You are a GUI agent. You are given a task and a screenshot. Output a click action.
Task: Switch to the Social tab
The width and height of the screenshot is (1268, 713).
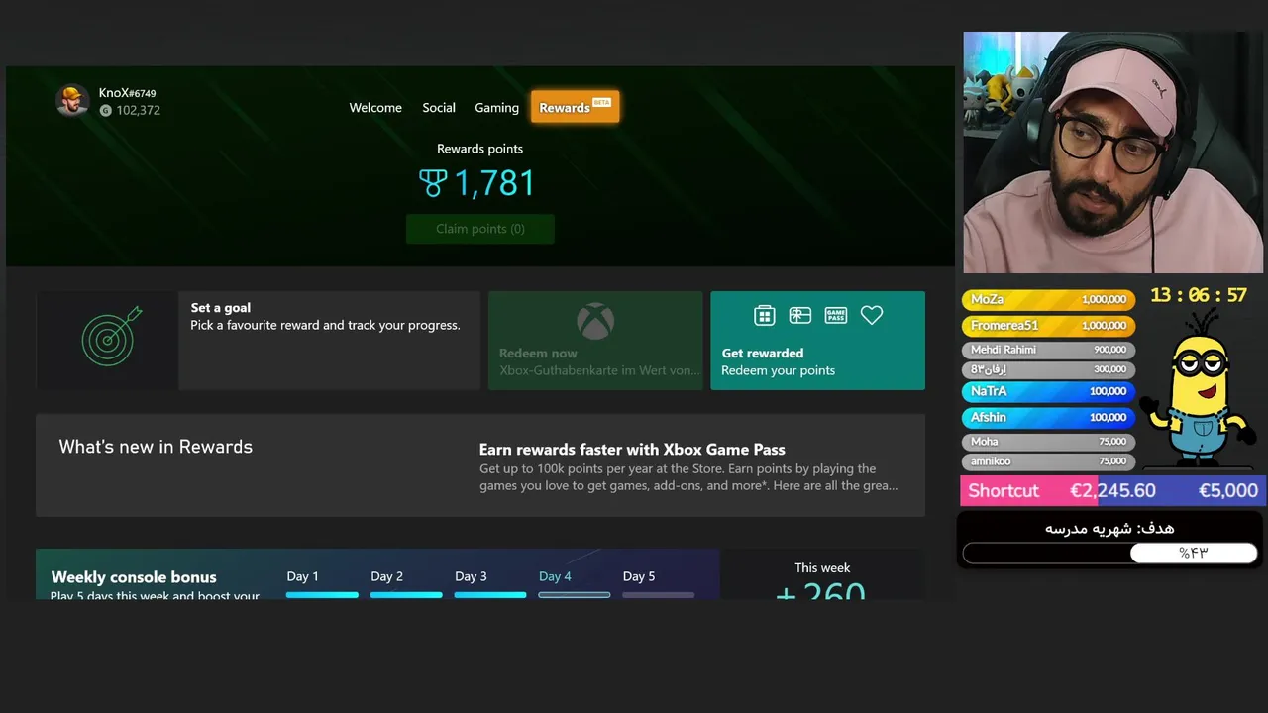[439, 108]
